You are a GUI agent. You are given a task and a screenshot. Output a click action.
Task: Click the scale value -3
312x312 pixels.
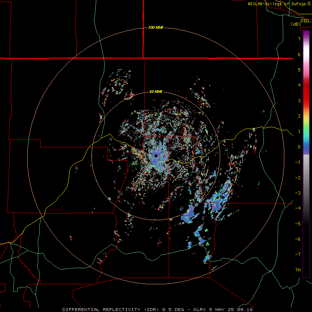pyautogui.click(x=298, y=193)
